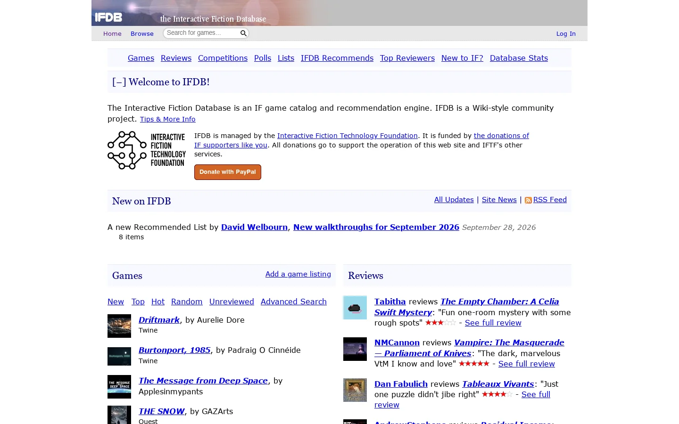Click the RSS feed icon
This screenshot has width=679, height=424.
point(528,200)
